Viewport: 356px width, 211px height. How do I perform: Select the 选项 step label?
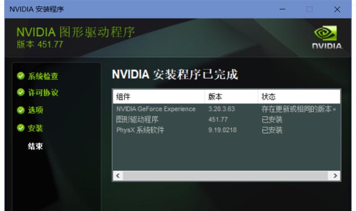[35, 110]
